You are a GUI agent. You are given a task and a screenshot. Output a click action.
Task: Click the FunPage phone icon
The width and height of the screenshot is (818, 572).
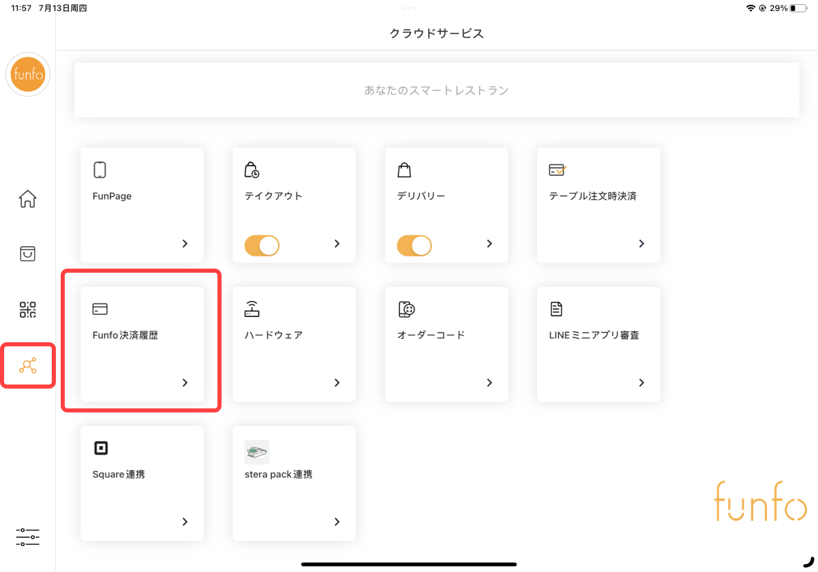pyautogui.click(x=100, y=170)
